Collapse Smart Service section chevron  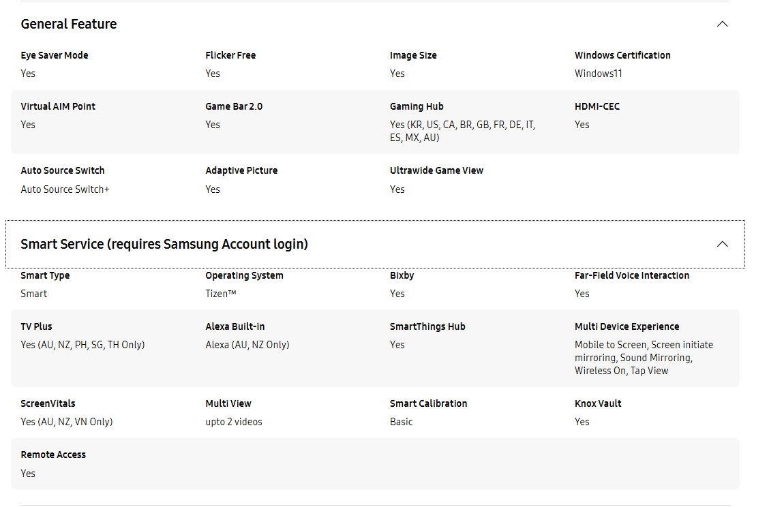click(x=722, y=244)
